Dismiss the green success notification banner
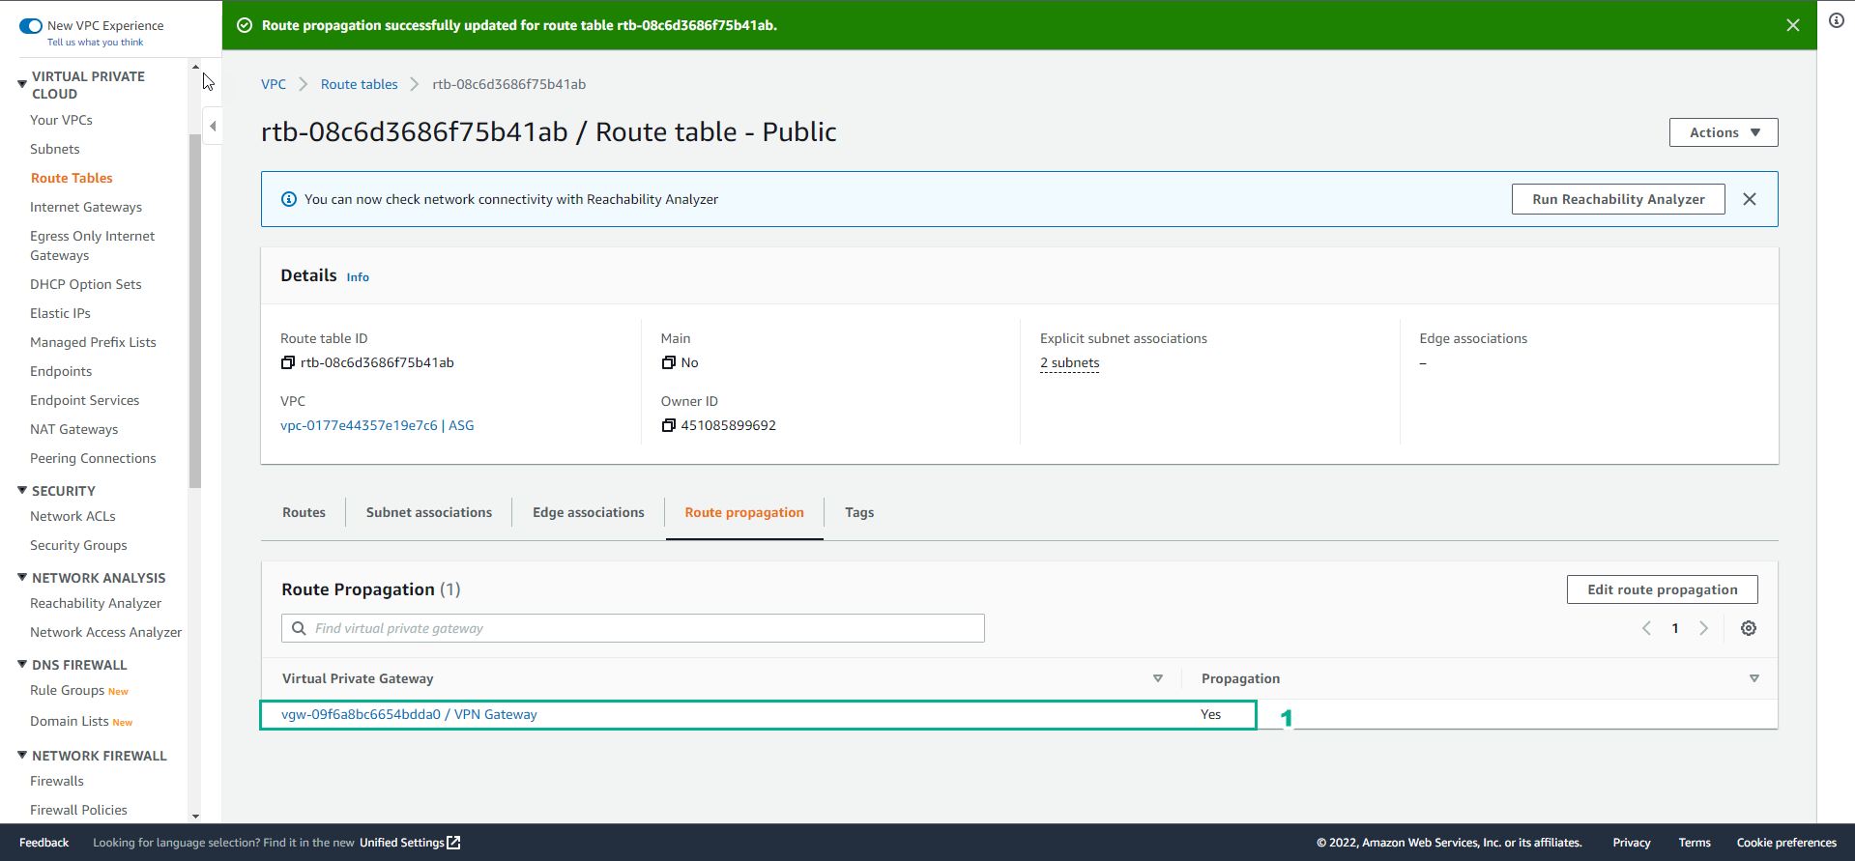This screenshot has width=1855, height=861. (1793, 25)
